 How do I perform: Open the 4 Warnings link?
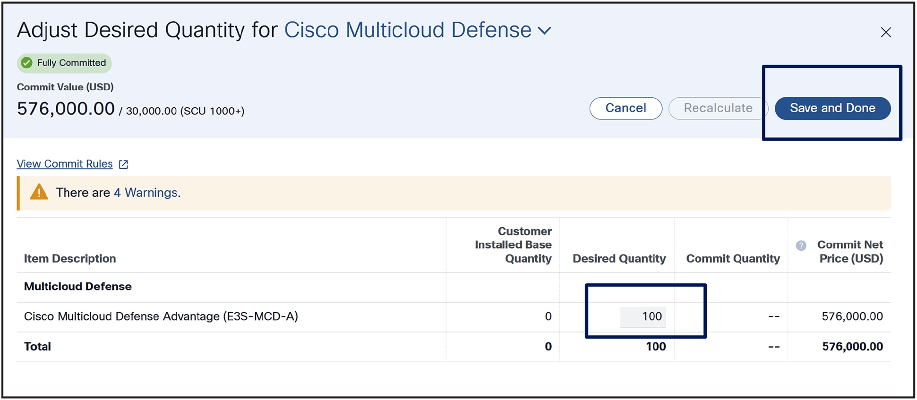click(146, 193)
